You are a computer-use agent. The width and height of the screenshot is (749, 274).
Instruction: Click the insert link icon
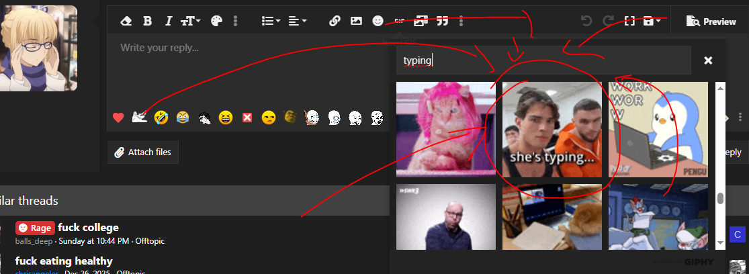coord(335,21)
